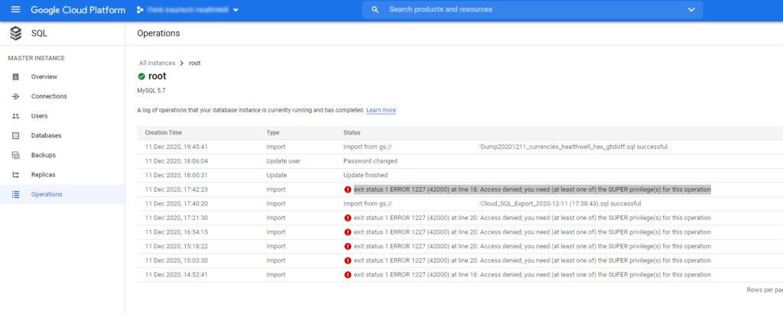
Task: Focus the Search products and resources field
Action: coord(532,9)
